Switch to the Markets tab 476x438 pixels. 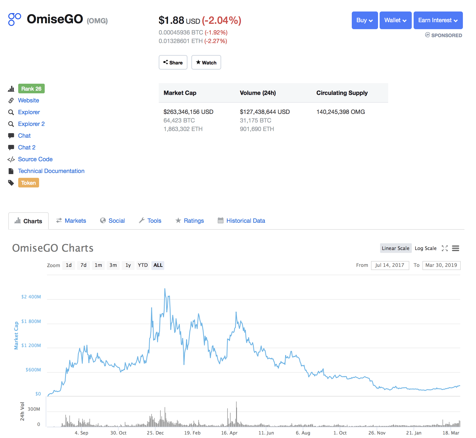tap(71, 221)
